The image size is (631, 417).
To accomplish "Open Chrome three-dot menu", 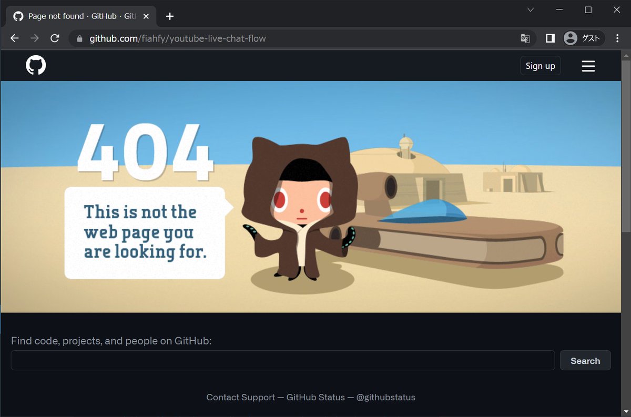I will click(617, 38).
